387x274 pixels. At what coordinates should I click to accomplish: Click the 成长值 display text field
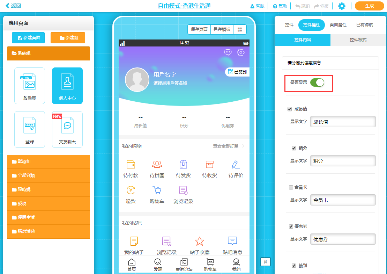pyautogui.click(x=343, y=122)
